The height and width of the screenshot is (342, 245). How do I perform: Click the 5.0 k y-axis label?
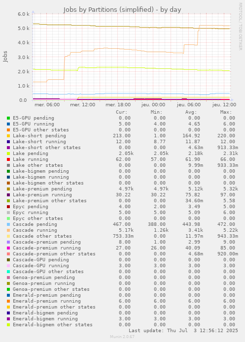tap(24, 29)
